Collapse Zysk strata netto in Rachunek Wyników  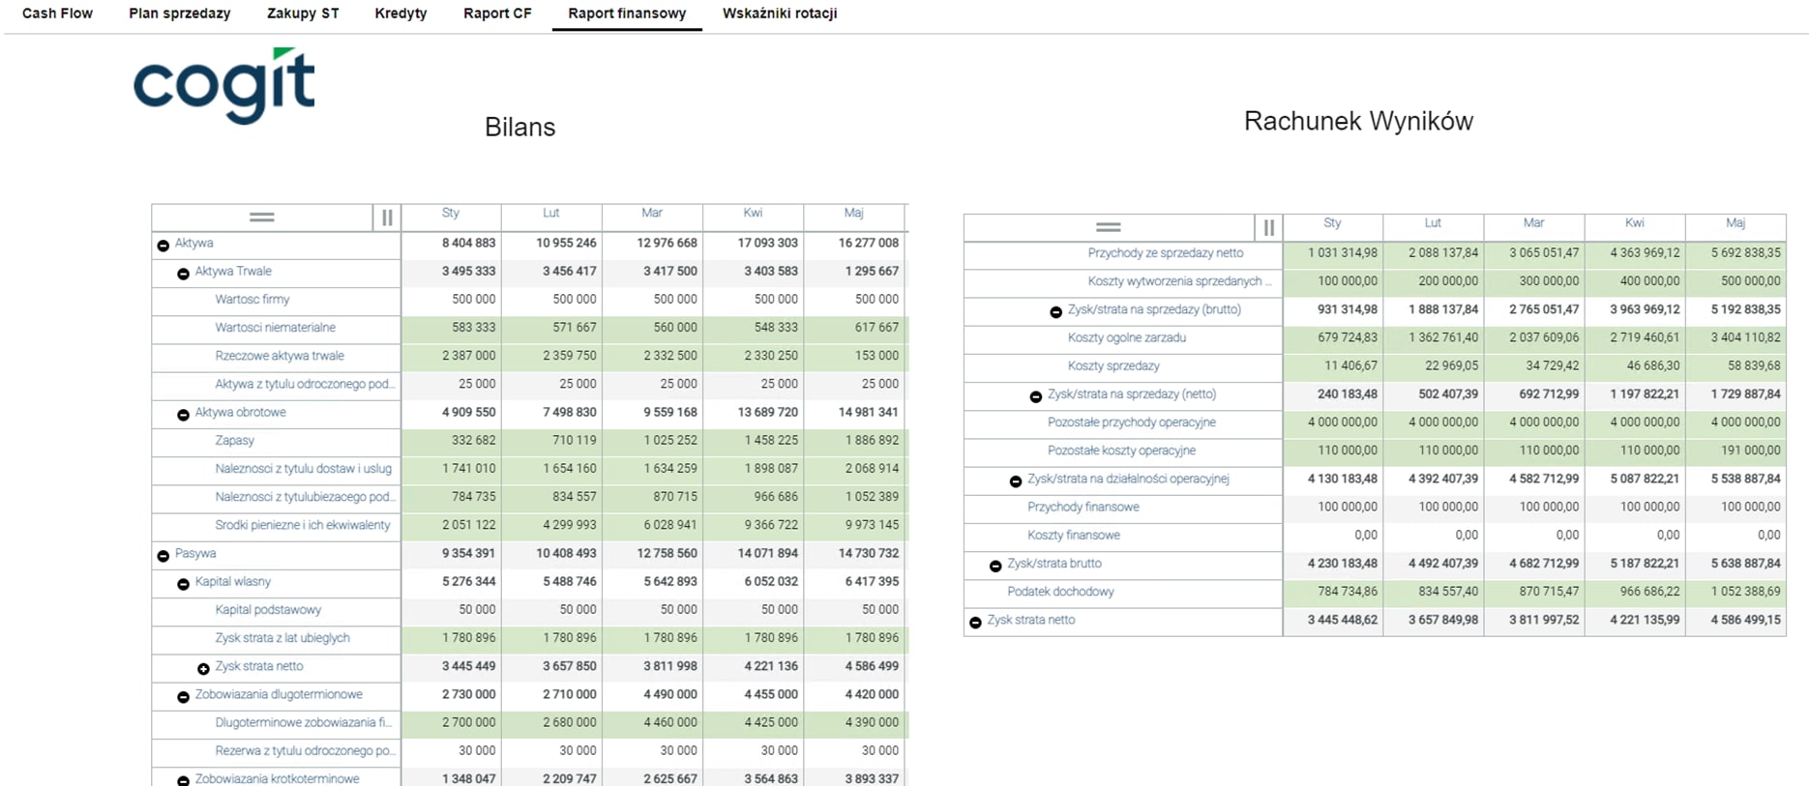(974, 623)
